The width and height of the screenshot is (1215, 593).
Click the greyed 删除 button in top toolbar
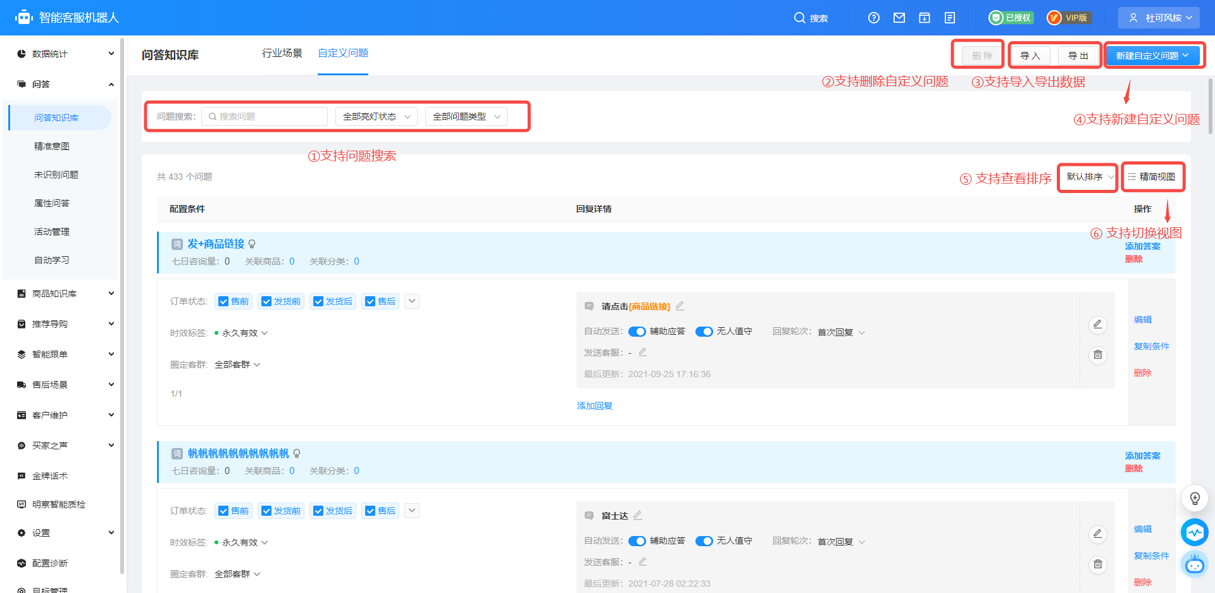(x=982, y=56)
